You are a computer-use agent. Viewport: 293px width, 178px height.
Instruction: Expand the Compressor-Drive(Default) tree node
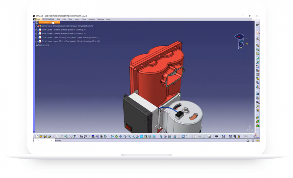pos(37,26)
